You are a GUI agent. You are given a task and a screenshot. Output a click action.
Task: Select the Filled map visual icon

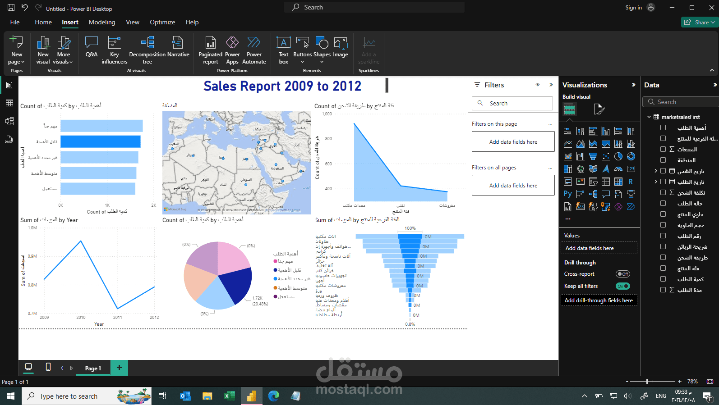tap(593, 169)
